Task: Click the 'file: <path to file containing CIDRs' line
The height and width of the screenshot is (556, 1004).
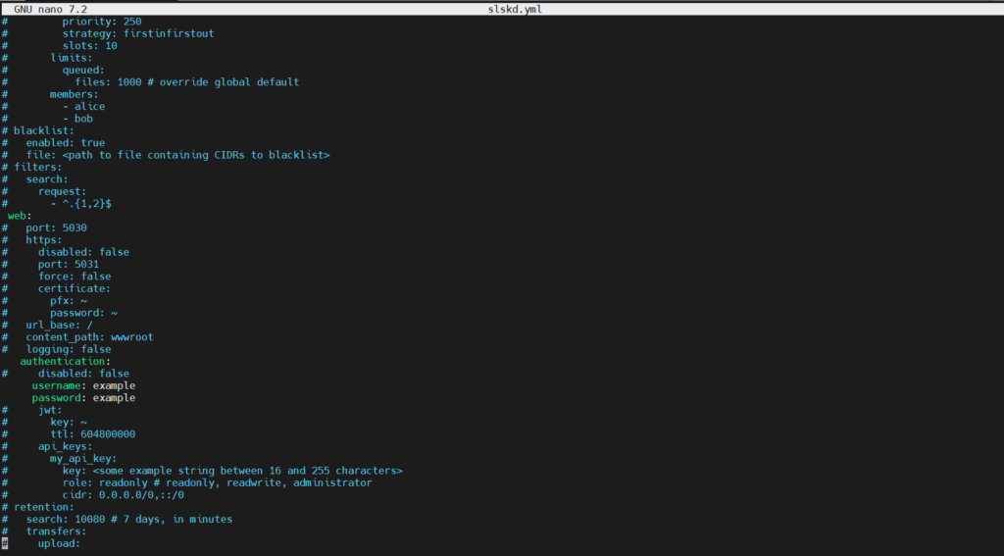Action: click(178, 155)
